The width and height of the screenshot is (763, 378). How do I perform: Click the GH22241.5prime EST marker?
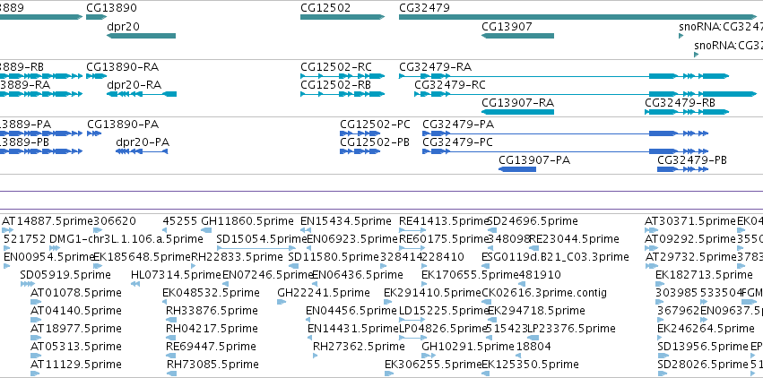(x=282, y=302)
